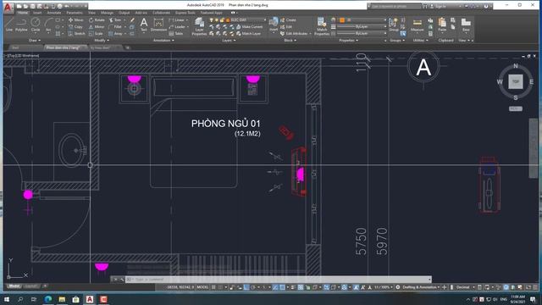Select the Text annotation tool
This screenshot has height=305, width=542.
pyautogui.click(x=144, y=25)
